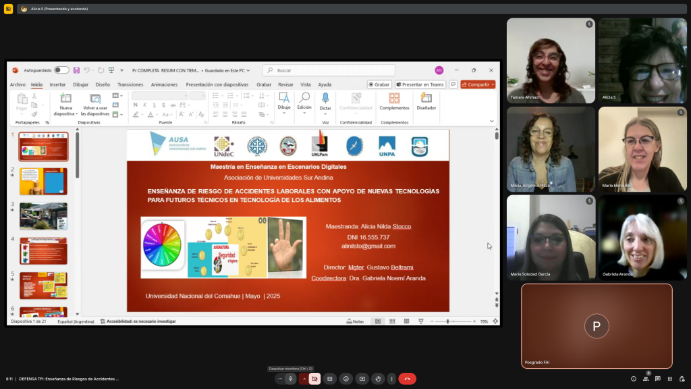Open the Dibujo tools group

(x=284, y=103)
